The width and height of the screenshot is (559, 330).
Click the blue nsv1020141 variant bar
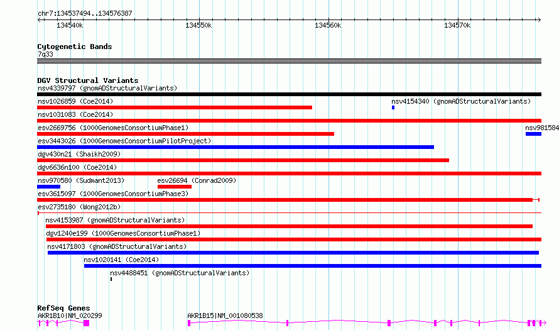pyautogui.click(x=313, y=266)
